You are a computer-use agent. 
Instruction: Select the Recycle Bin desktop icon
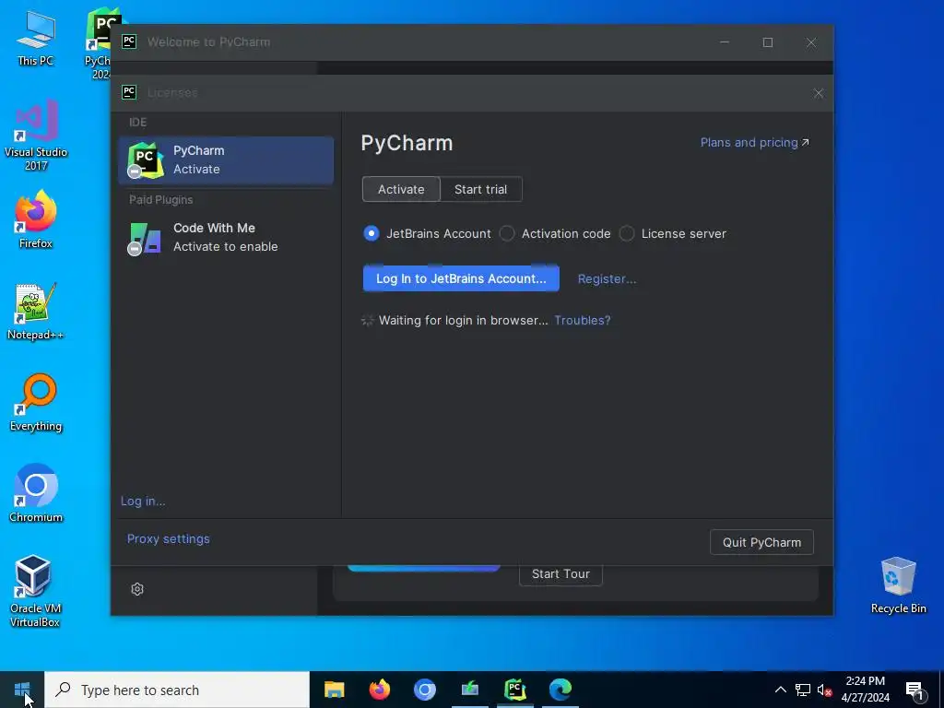click(898, 585)
